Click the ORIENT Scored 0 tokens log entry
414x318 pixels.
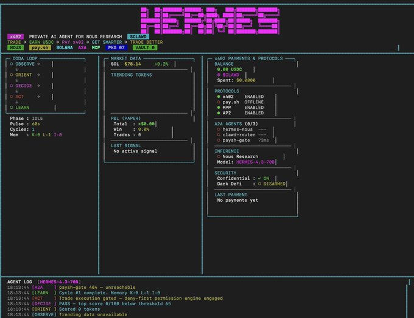pos(54,309)
